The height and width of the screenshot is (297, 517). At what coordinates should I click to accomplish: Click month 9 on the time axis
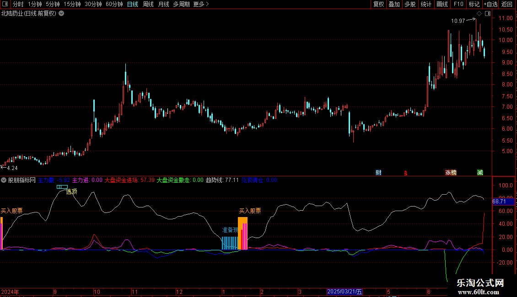(x=55, y=292)
